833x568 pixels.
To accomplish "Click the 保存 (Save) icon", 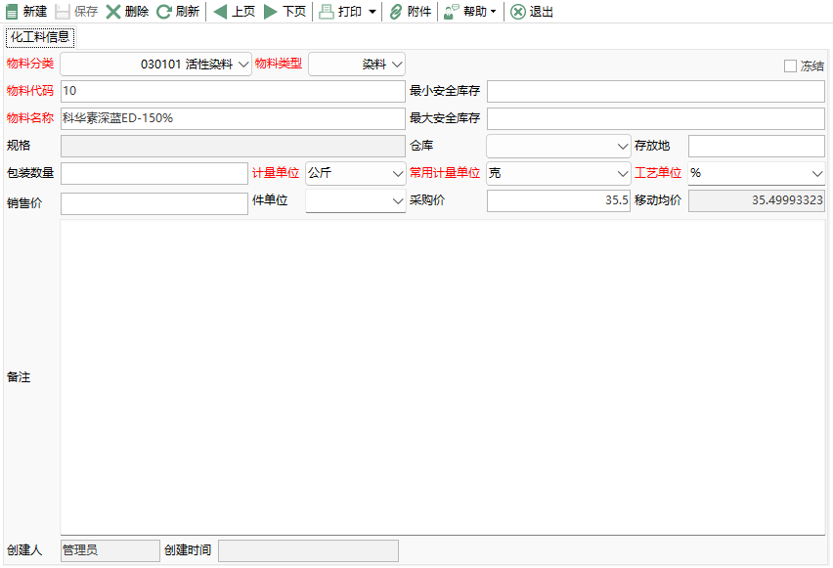I will (78, 12).
